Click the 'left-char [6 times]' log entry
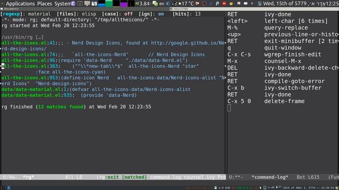The width and height of the screenshot is (339, 190). (x=296, y=21)
